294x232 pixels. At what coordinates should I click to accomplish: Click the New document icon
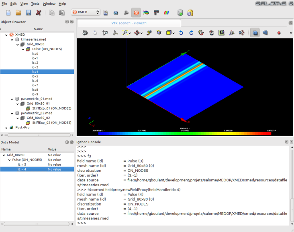coord(8,12)
